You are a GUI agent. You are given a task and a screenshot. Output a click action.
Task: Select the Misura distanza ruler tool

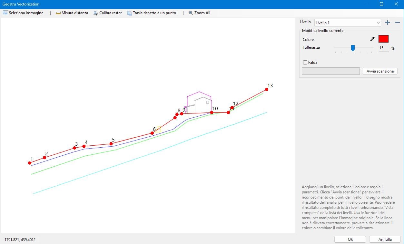(x=58, y=13)
